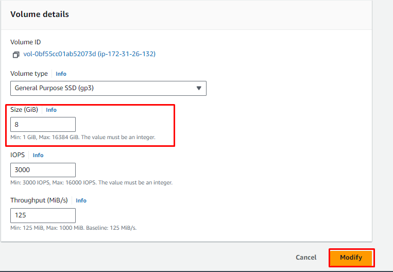Click the Throughput baseline hint text
The height and width of the screenshot is (272, 393).
coord(73,228)
